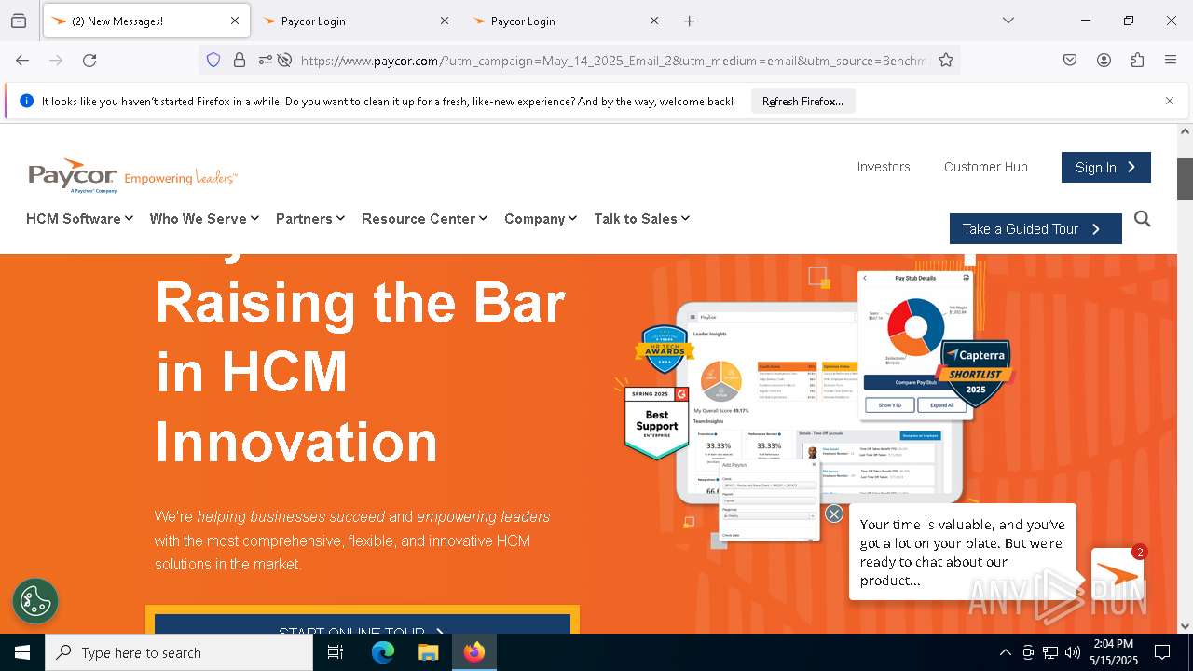View site security padlock info
Viewport: 1193px width, 671px height.
coord(240,61)
